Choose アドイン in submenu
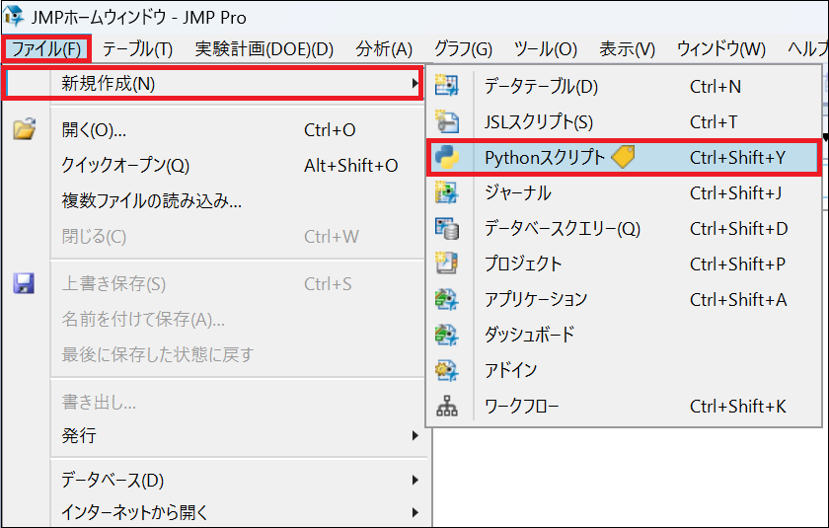This screenshot has height=528, width=829. [x=624, y=370]
